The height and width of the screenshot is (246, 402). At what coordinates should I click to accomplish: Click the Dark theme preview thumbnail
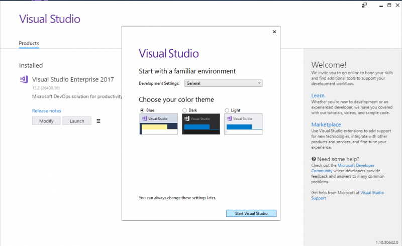pyautogui.click(x=200, y=124)
